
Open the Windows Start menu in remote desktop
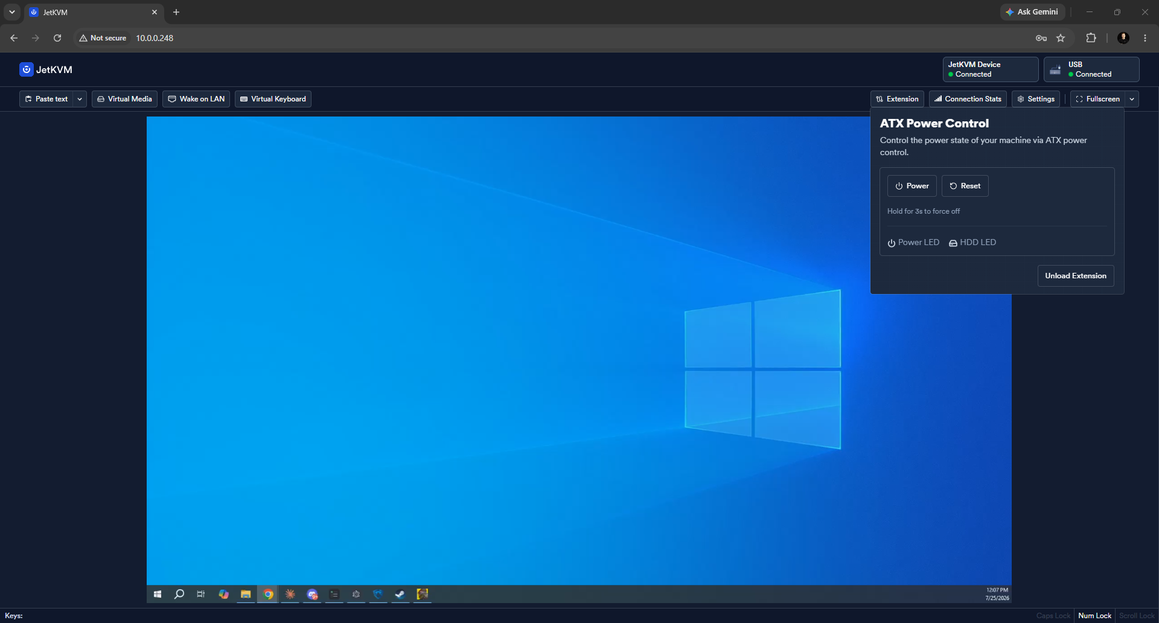point(158,594)
